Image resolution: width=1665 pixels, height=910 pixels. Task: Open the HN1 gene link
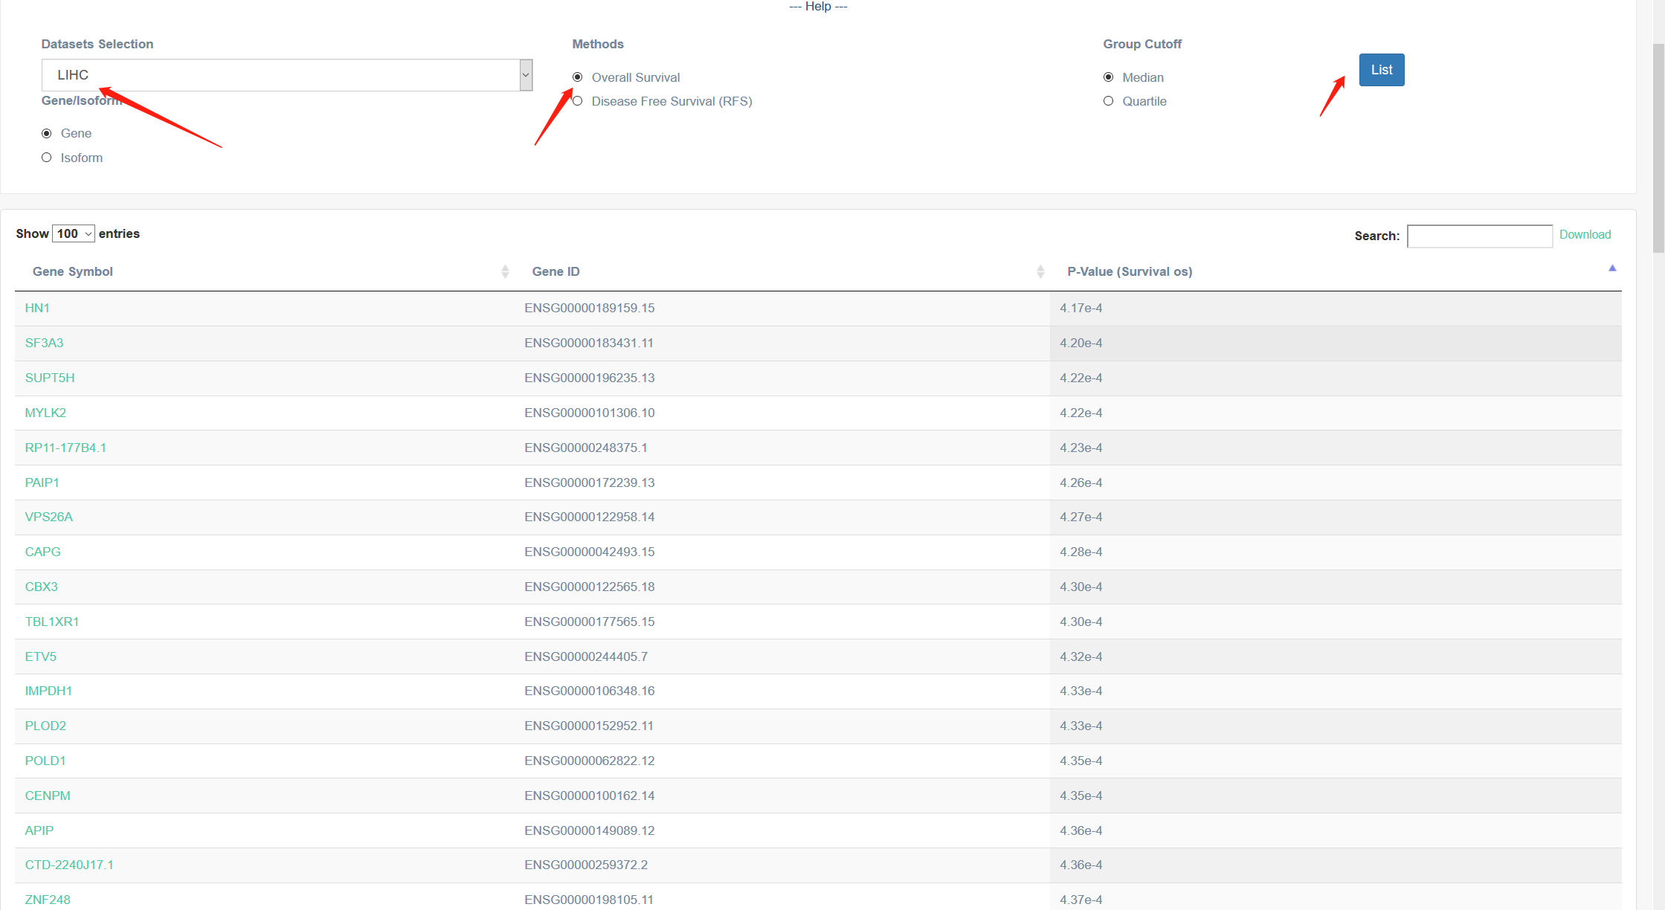tap(37, 308)
